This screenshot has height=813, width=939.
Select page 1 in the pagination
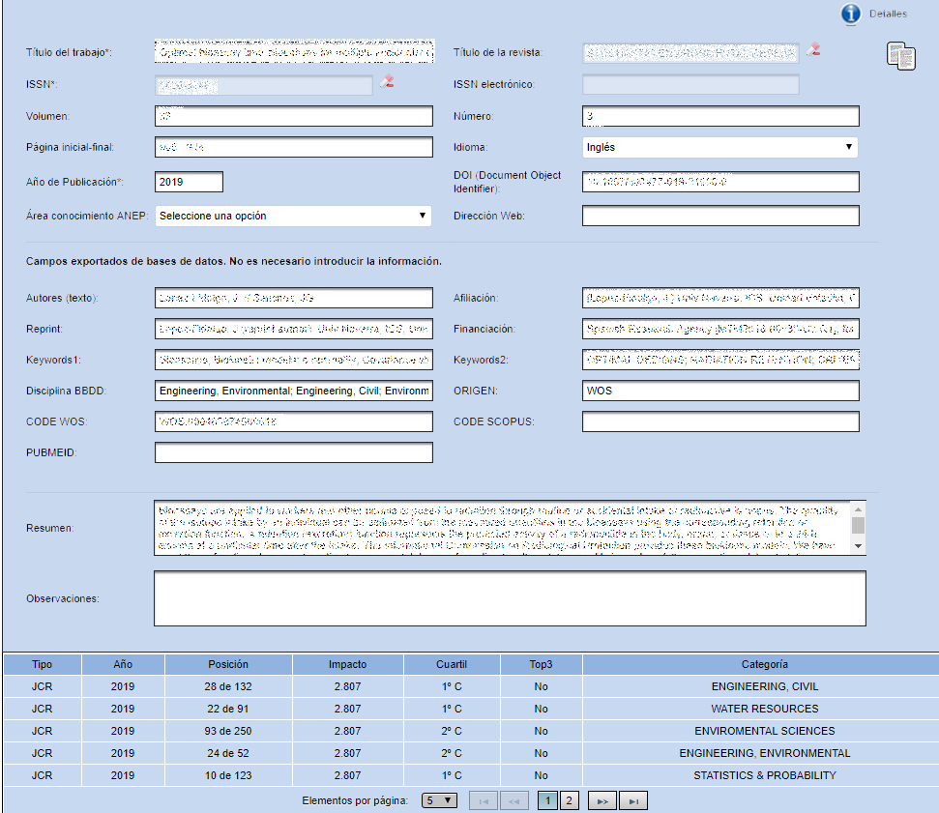point(546,800)
